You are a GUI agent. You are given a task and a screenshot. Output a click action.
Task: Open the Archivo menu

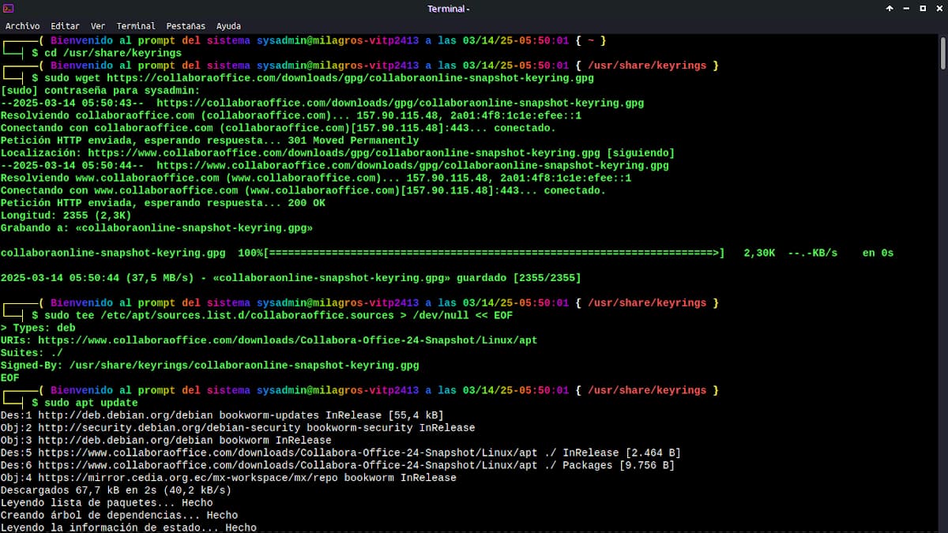click(22, 26)
